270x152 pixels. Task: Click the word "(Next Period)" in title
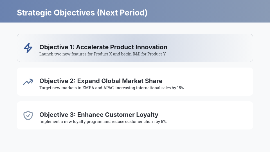[x=122, y=13]
